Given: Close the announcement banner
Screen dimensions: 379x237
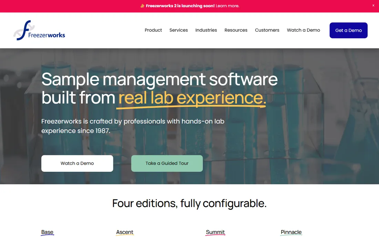Looking at the screenshot, I should (x=373, y=5).
